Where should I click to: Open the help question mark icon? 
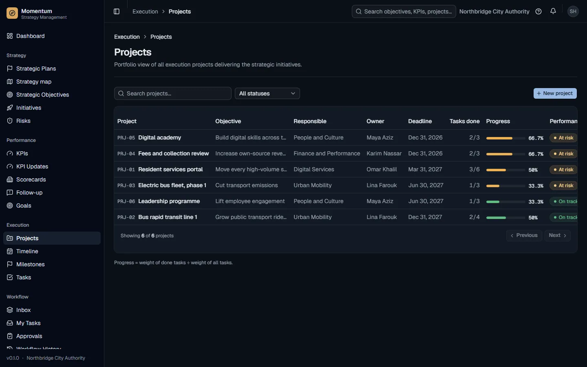click(x=538, y=11)
